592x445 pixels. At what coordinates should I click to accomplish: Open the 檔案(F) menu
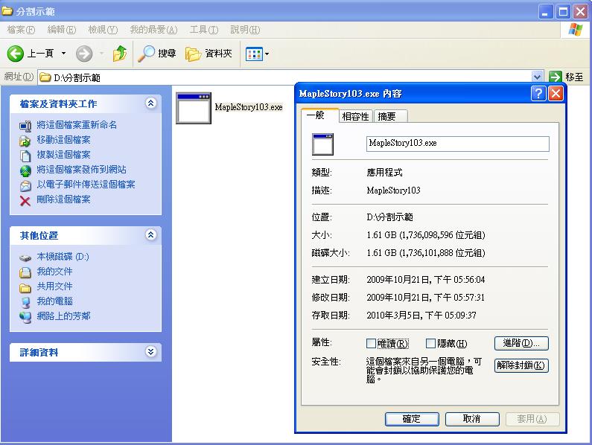[x=21, y=30]
